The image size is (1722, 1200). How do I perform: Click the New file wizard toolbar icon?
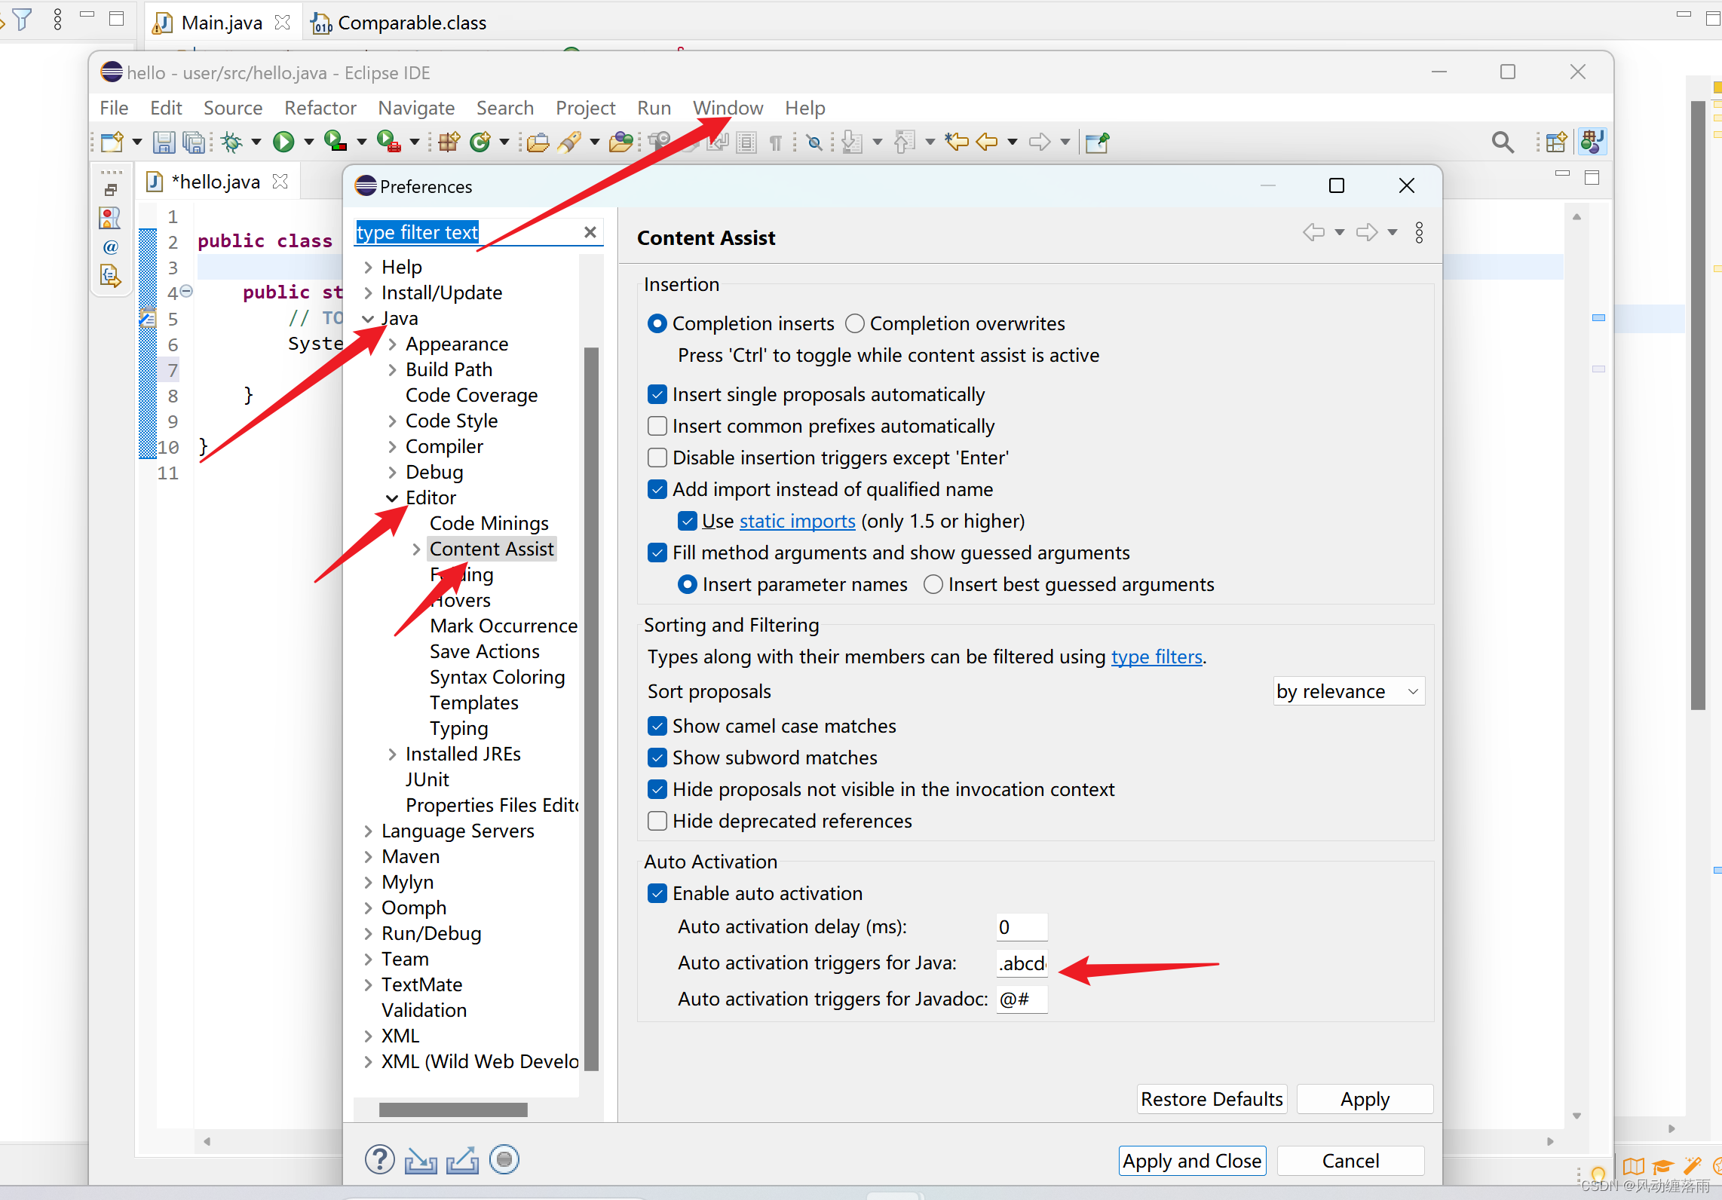(112, 142)
